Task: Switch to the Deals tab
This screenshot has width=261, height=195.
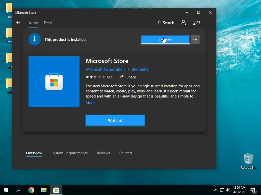Action: click(x=49, y=23)
